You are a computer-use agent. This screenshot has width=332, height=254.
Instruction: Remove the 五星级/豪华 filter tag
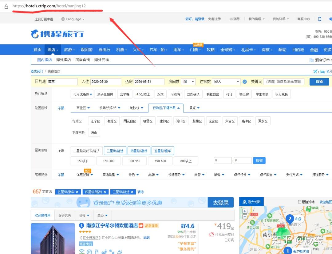[x=77, y=192]
